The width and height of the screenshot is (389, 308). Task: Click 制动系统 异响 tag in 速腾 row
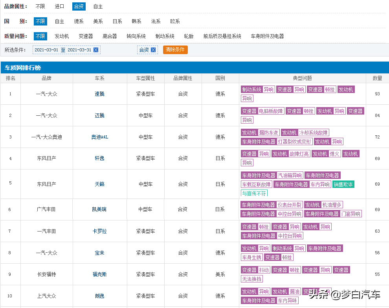click(258, 89)
